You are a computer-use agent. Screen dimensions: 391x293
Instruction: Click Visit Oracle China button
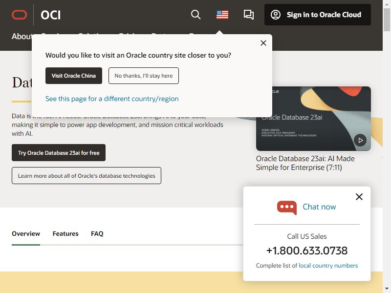click(x=74, y=76)
